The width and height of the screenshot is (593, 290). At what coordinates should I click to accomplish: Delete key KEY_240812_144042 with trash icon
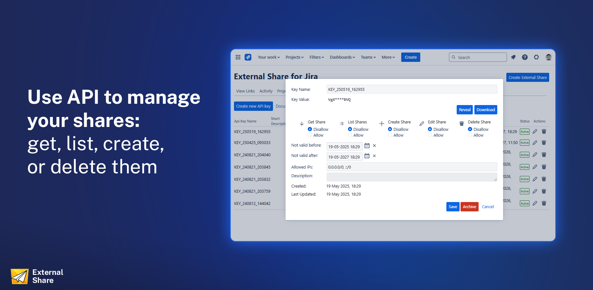coord(544,203)
